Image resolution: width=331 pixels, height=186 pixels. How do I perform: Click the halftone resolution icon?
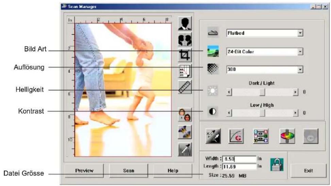point(213,69)
